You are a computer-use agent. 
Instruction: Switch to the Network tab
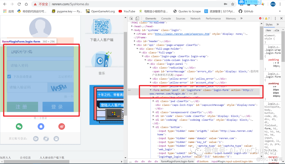click(x=195, y=18)
